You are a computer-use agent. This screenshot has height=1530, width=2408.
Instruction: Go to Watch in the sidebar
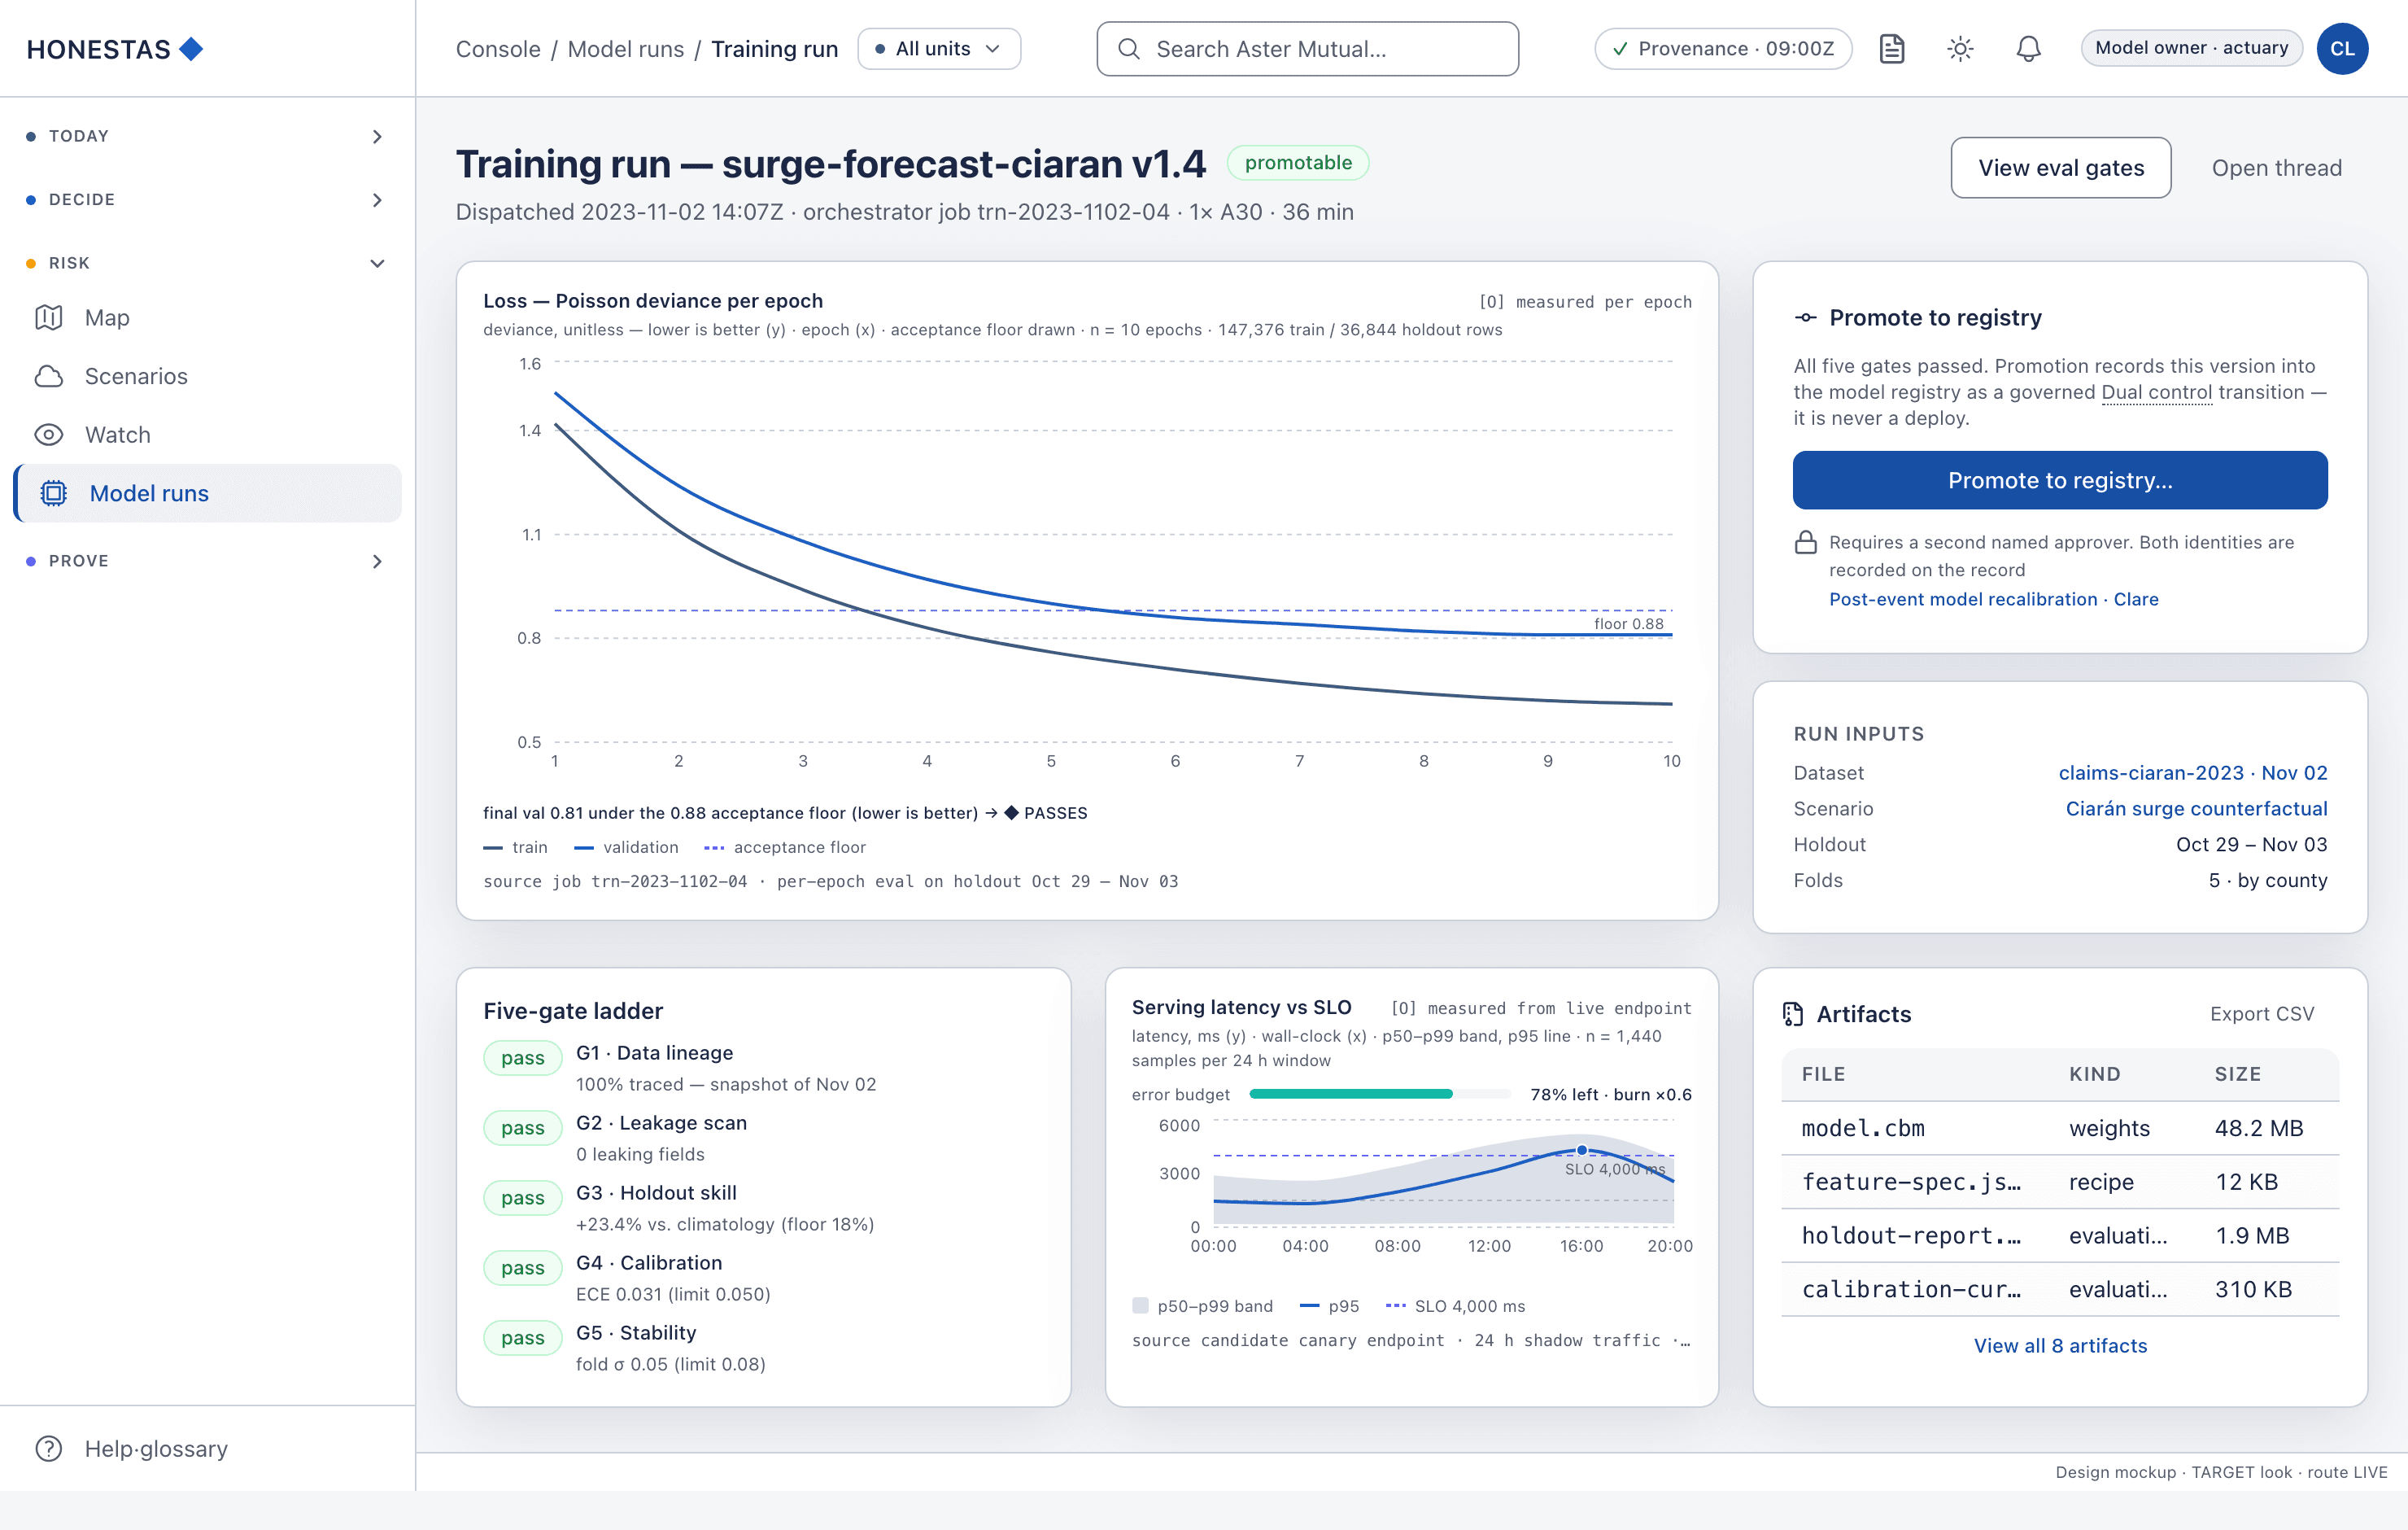(x=207, y=435)
